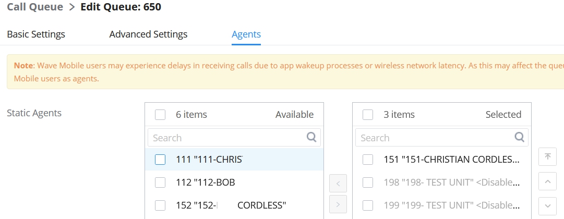564x219 pixels.
Task: Click the right arrow transfer button
Action: click(338, 205)
